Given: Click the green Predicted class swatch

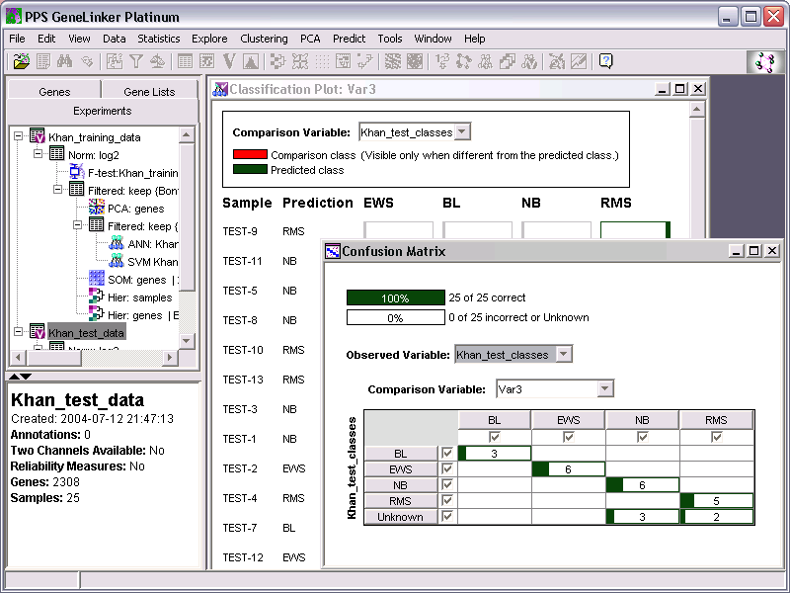Looking at the screenshot, I should tap(250, 169).
